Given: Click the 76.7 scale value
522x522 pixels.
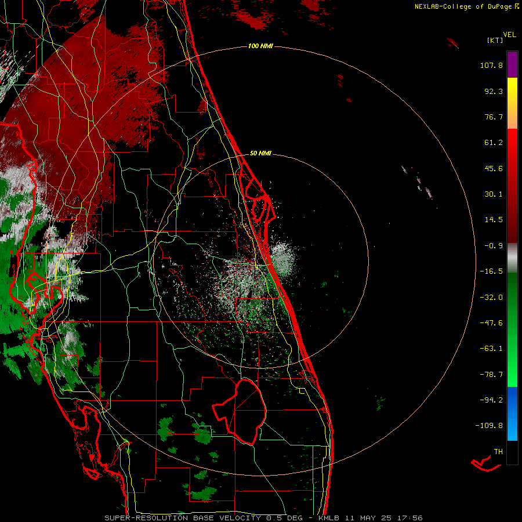Looking at the screenshot, I should coord(494,117).
